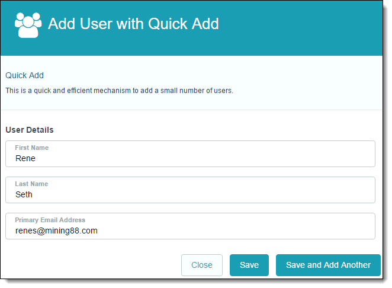Place cursor in the text 'Seth'

[x=24, y=194]
